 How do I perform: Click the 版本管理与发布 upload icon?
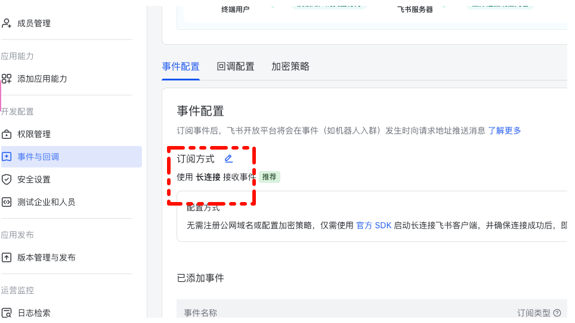(x=7, y=257)
